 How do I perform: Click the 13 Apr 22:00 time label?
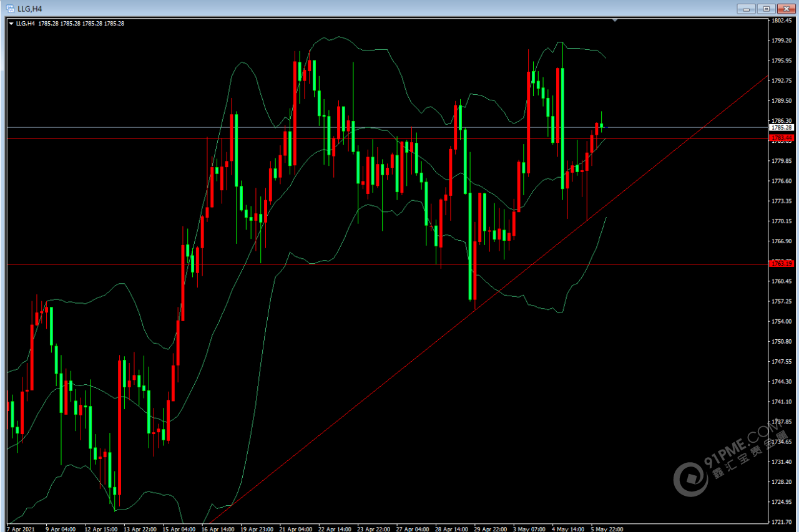(x=140, y=529)
